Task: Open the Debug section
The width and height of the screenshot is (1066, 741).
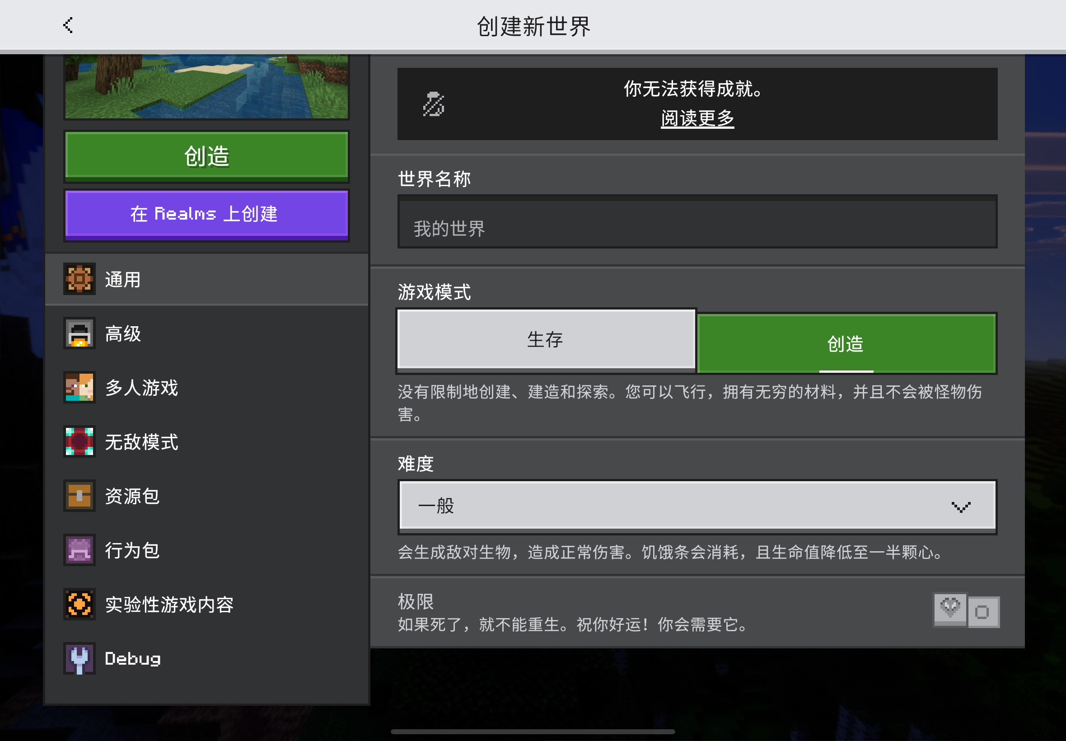Action: [x=206, y=658]
